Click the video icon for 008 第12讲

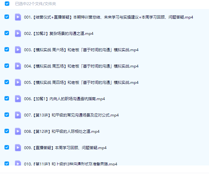tap(18, 131)
